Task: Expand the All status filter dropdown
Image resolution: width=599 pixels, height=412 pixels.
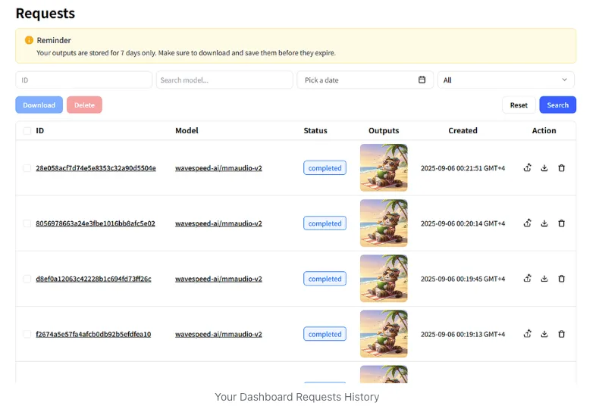Action: coord(506,80)
